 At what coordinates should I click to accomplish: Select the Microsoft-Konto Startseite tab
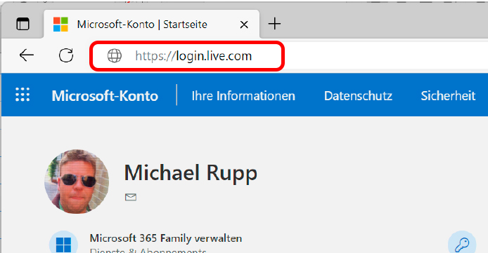(151, 25)
